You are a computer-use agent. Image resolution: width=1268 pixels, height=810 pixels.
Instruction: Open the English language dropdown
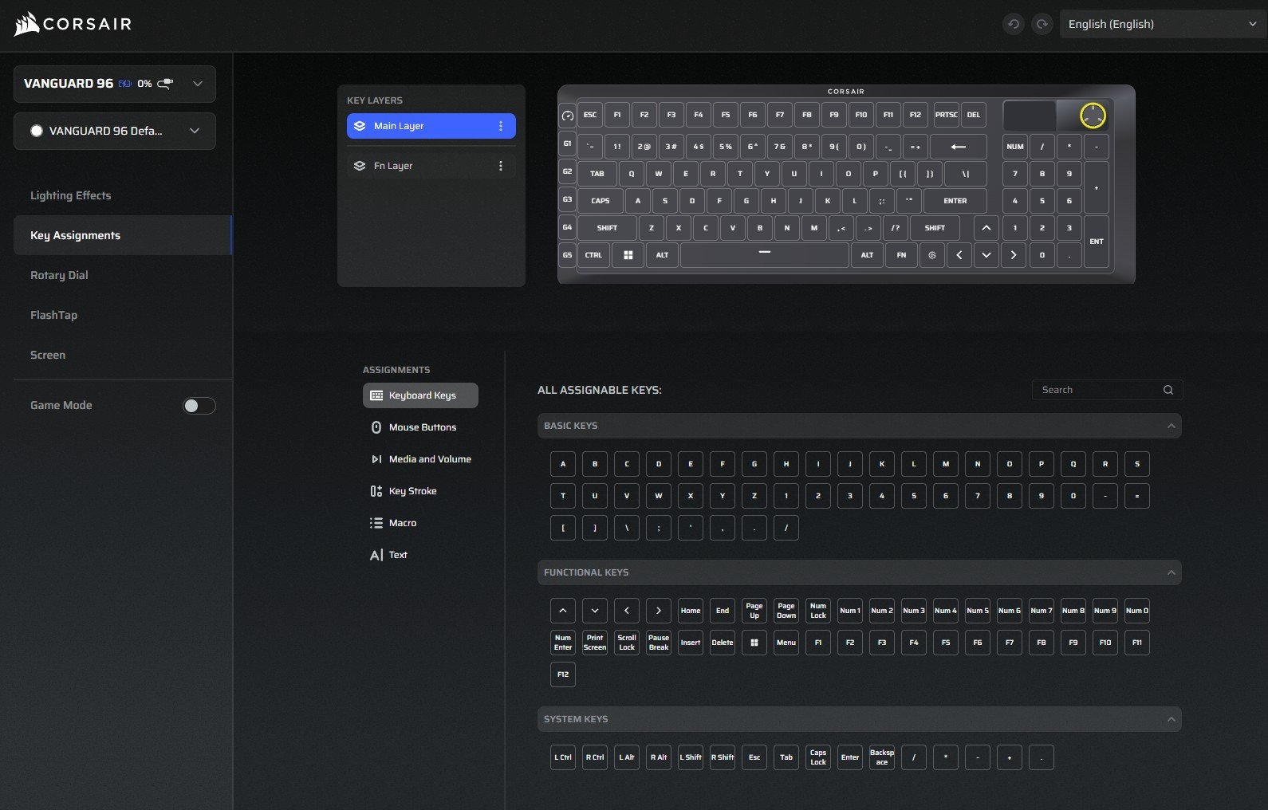1162,24
